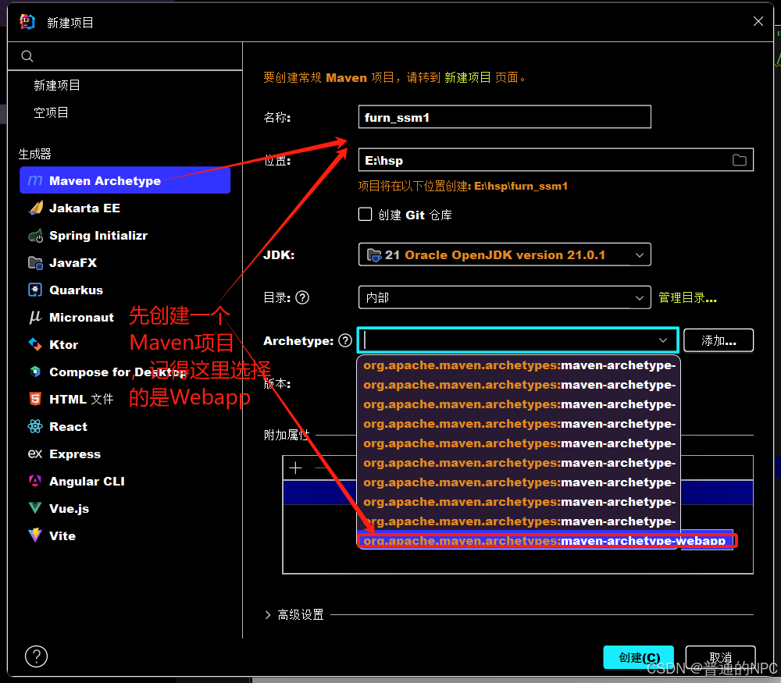Add property with plus icon

295,468
